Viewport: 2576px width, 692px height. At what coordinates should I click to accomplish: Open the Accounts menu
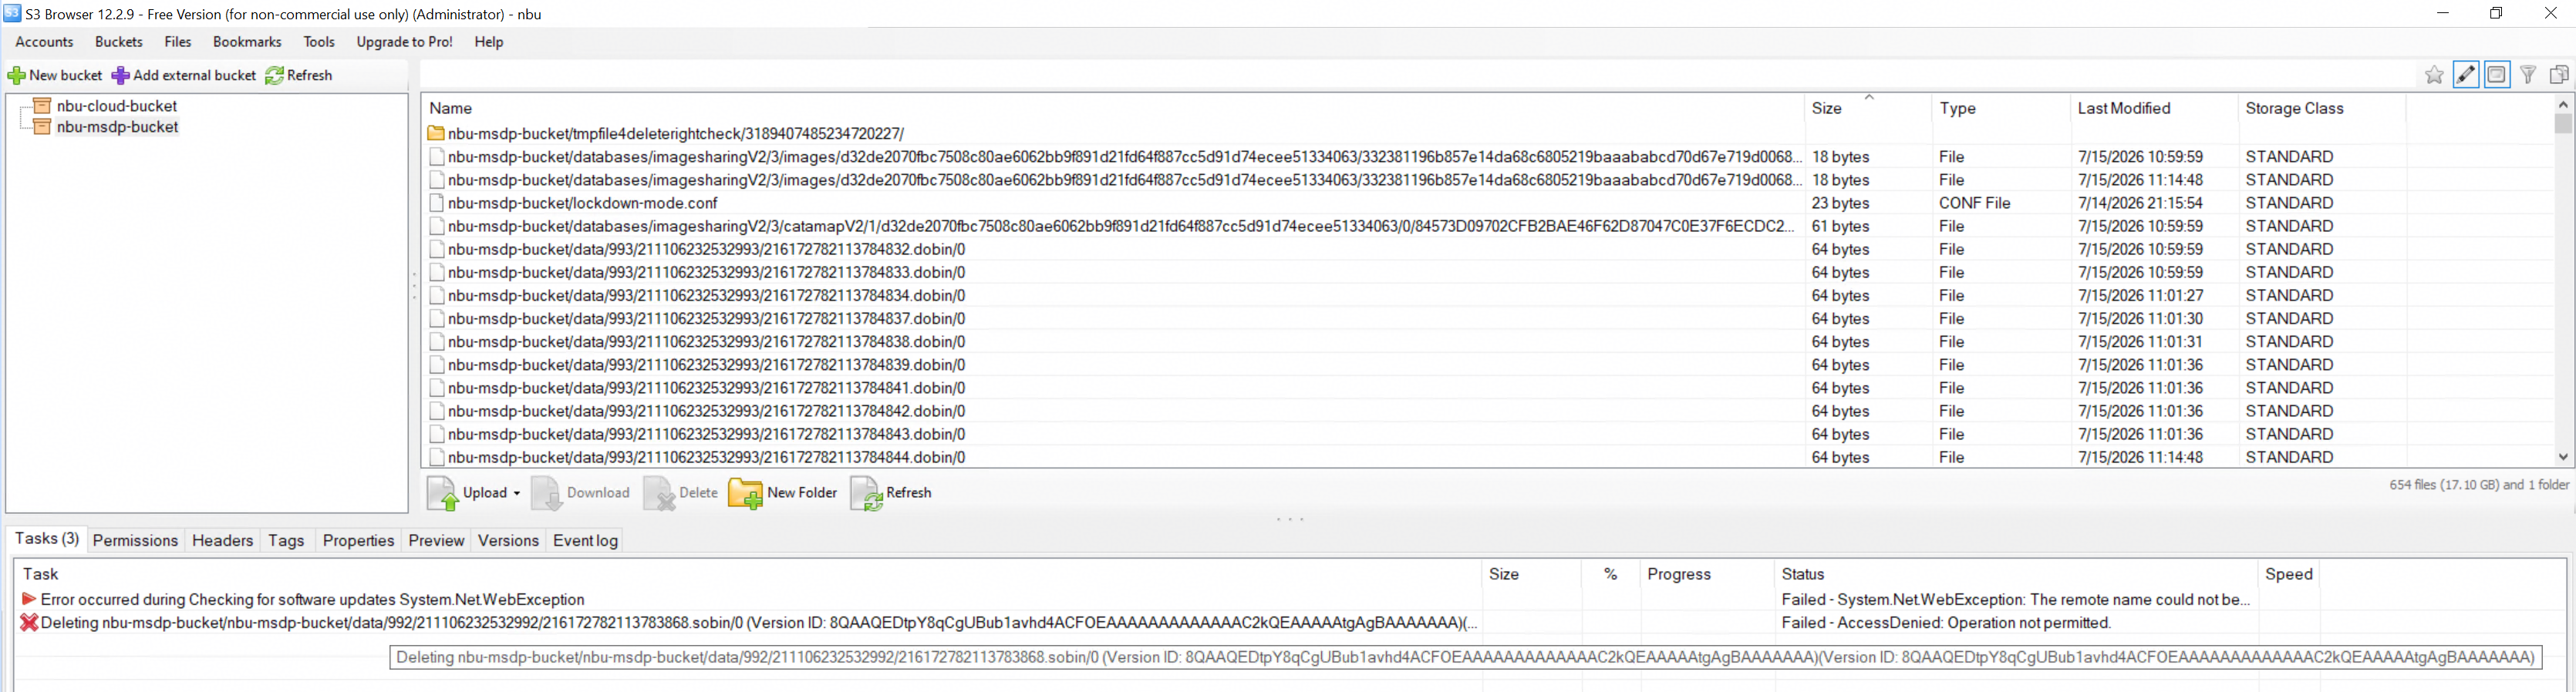point(44,42)
